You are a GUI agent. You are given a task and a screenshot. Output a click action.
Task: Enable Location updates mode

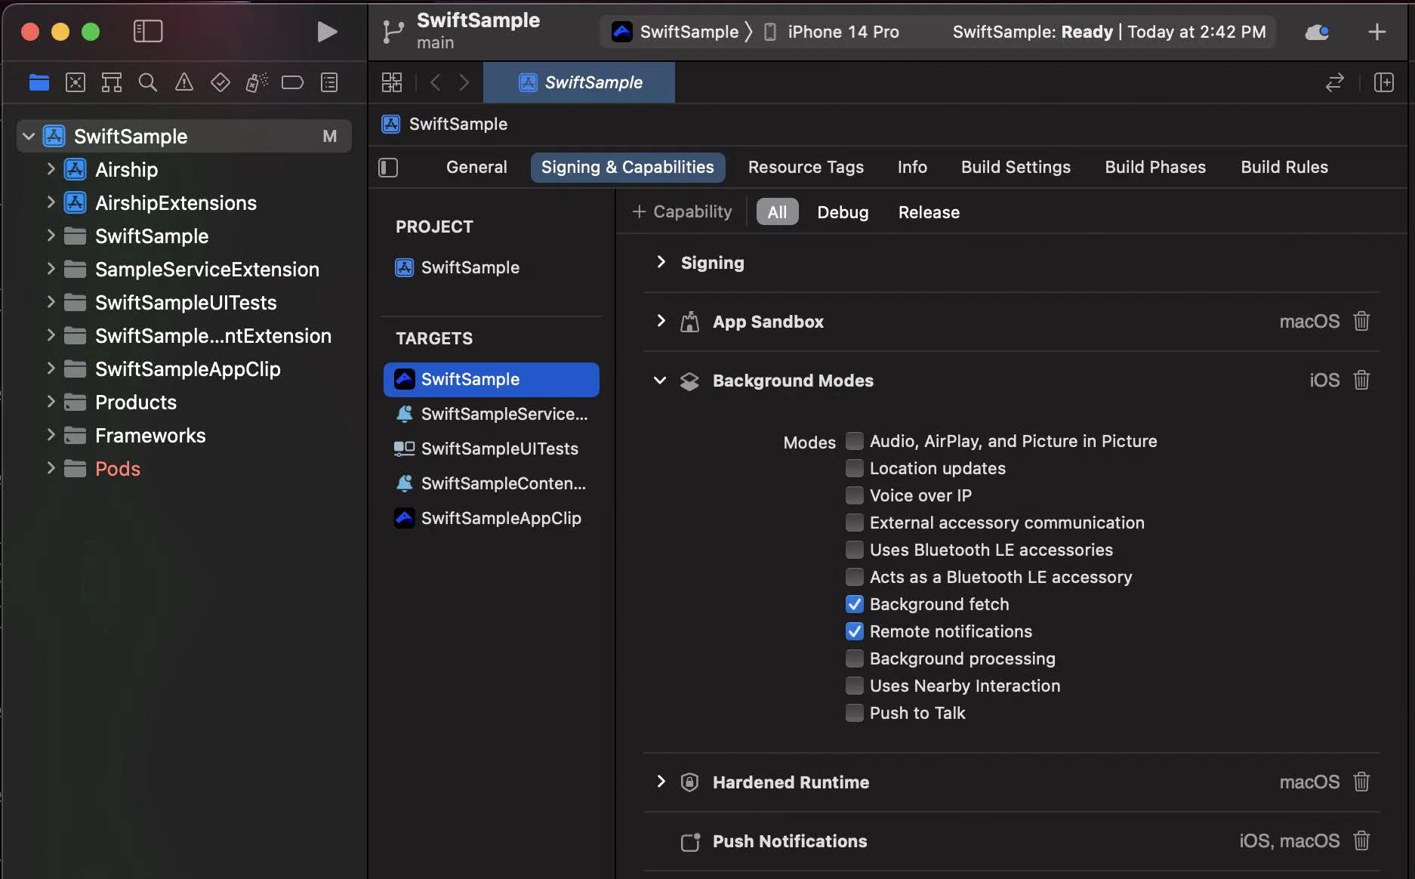coord(854,468)
